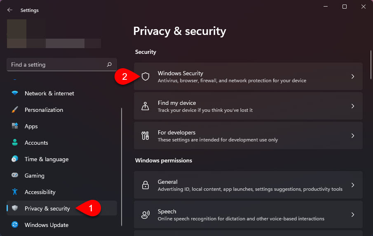
Task: Click 'Track your device' description text
Action: (x=205, y=110)
